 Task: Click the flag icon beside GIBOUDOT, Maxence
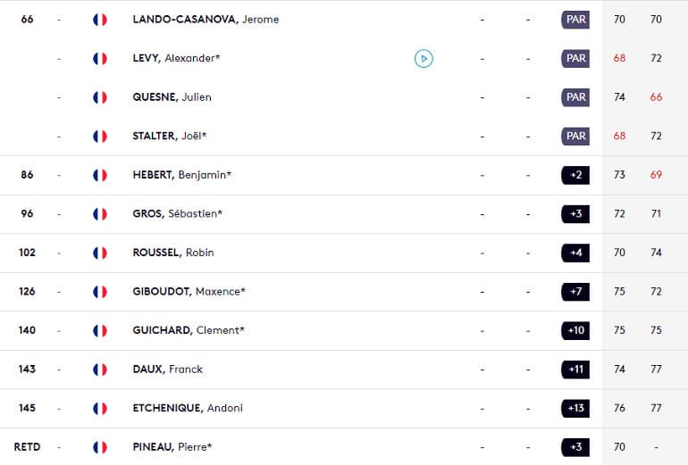pos(100,292)
